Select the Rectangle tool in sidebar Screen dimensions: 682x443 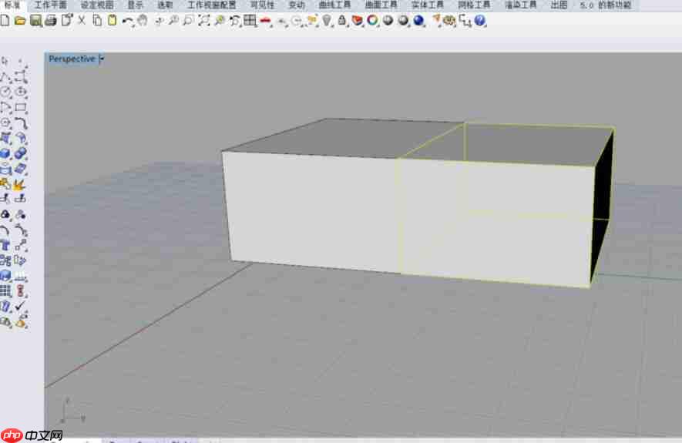(21, 107)
